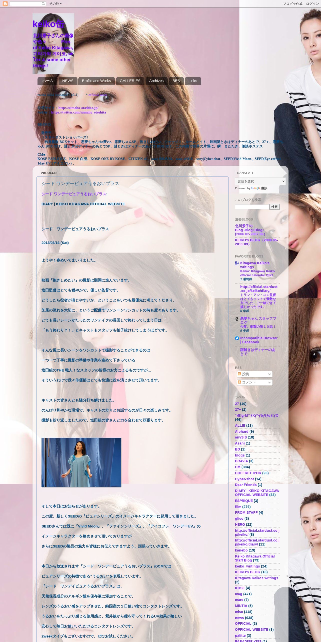Open the blue dress photo thumbnail

tap(81, 462)
